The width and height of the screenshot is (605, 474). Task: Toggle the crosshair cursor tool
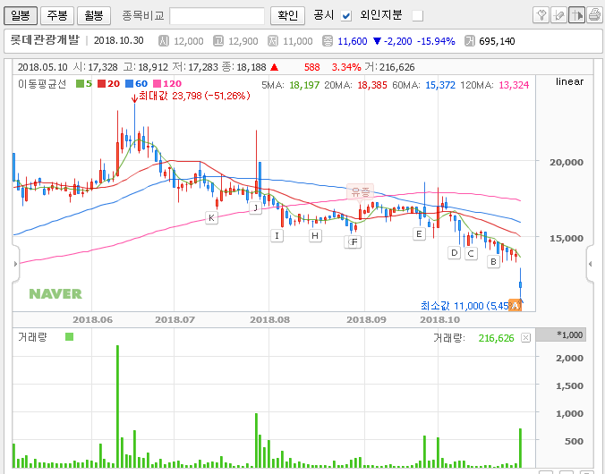[x=576, y=15]
